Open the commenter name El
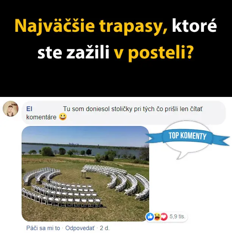 tap(29, 109)
